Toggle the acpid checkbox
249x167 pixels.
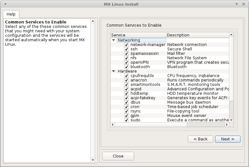(x=126, y=89)
